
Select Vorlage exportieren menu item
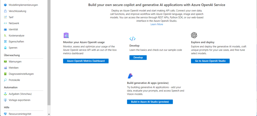(x=19, y=100)
